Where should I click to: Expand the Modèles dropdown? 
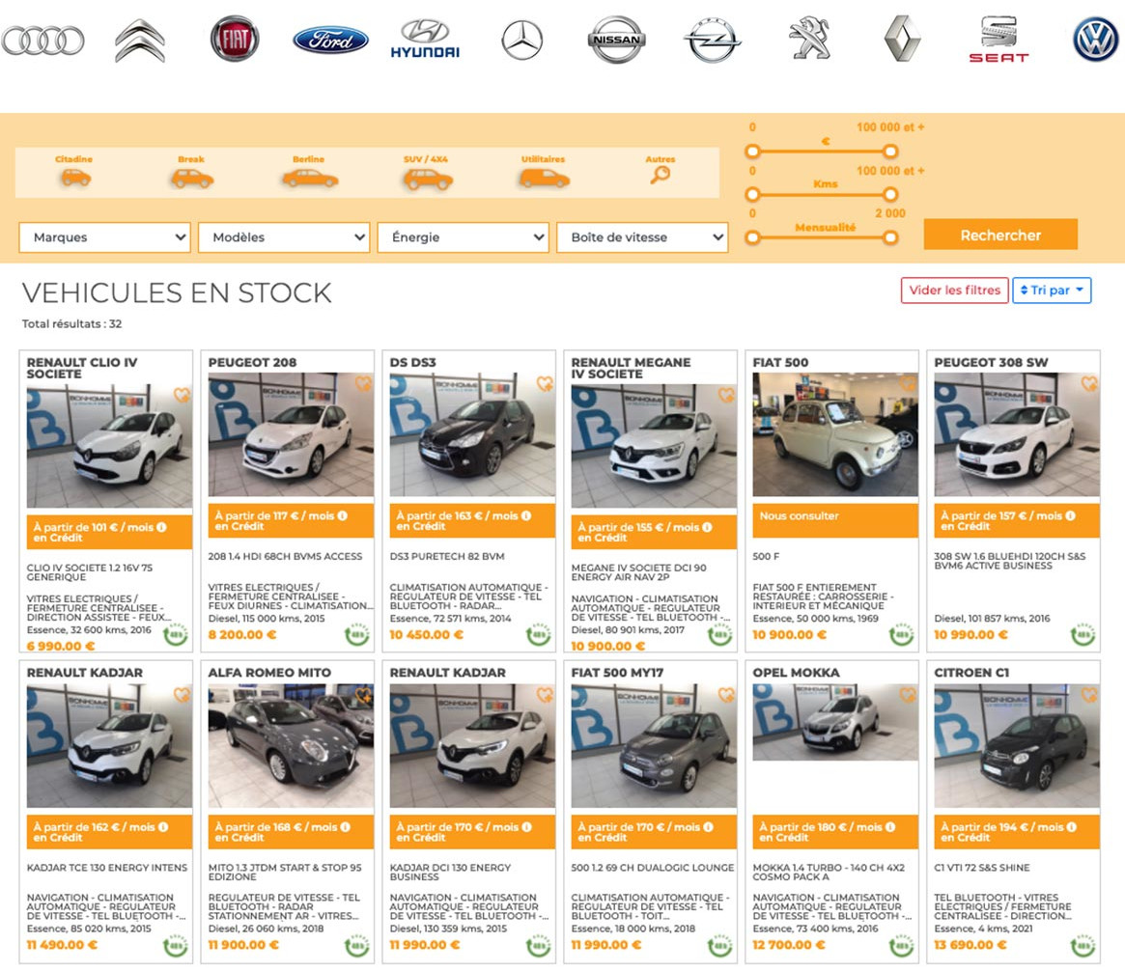[x=284, y=237]
